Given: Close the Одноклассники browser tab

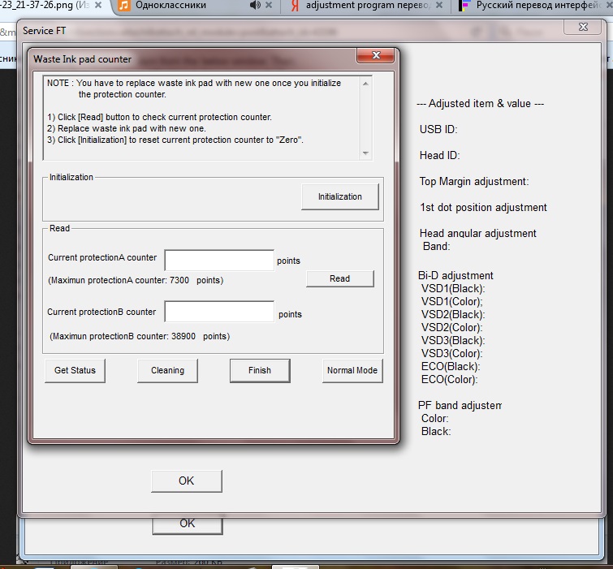Looking at the screenshot, I should [x=269, y=5].
